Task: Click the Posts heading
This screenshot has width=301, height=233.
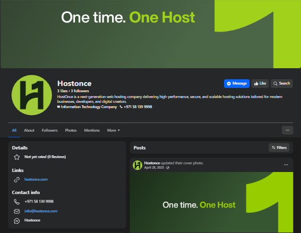Action: pyautogui.click(x=139, y=147)
